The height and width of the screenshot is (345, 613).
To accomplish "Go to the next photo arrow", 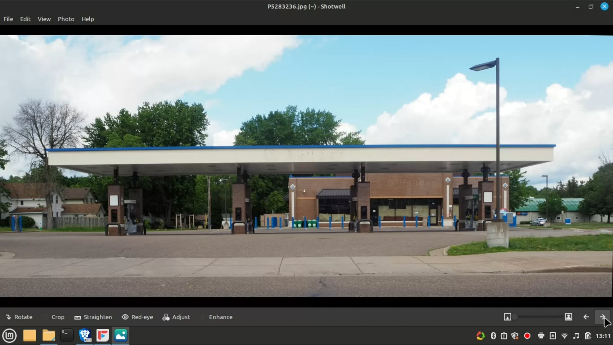I will click(602, 317).
